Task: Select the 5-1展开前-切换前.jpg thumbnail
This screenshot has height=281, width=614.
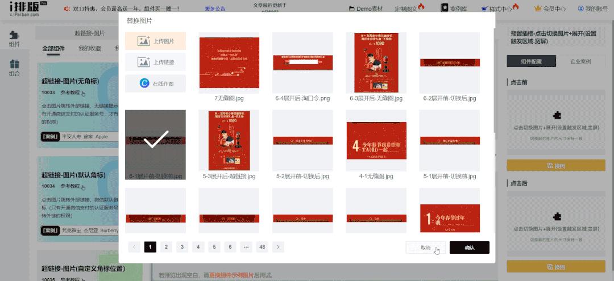Action: [450, 141]
